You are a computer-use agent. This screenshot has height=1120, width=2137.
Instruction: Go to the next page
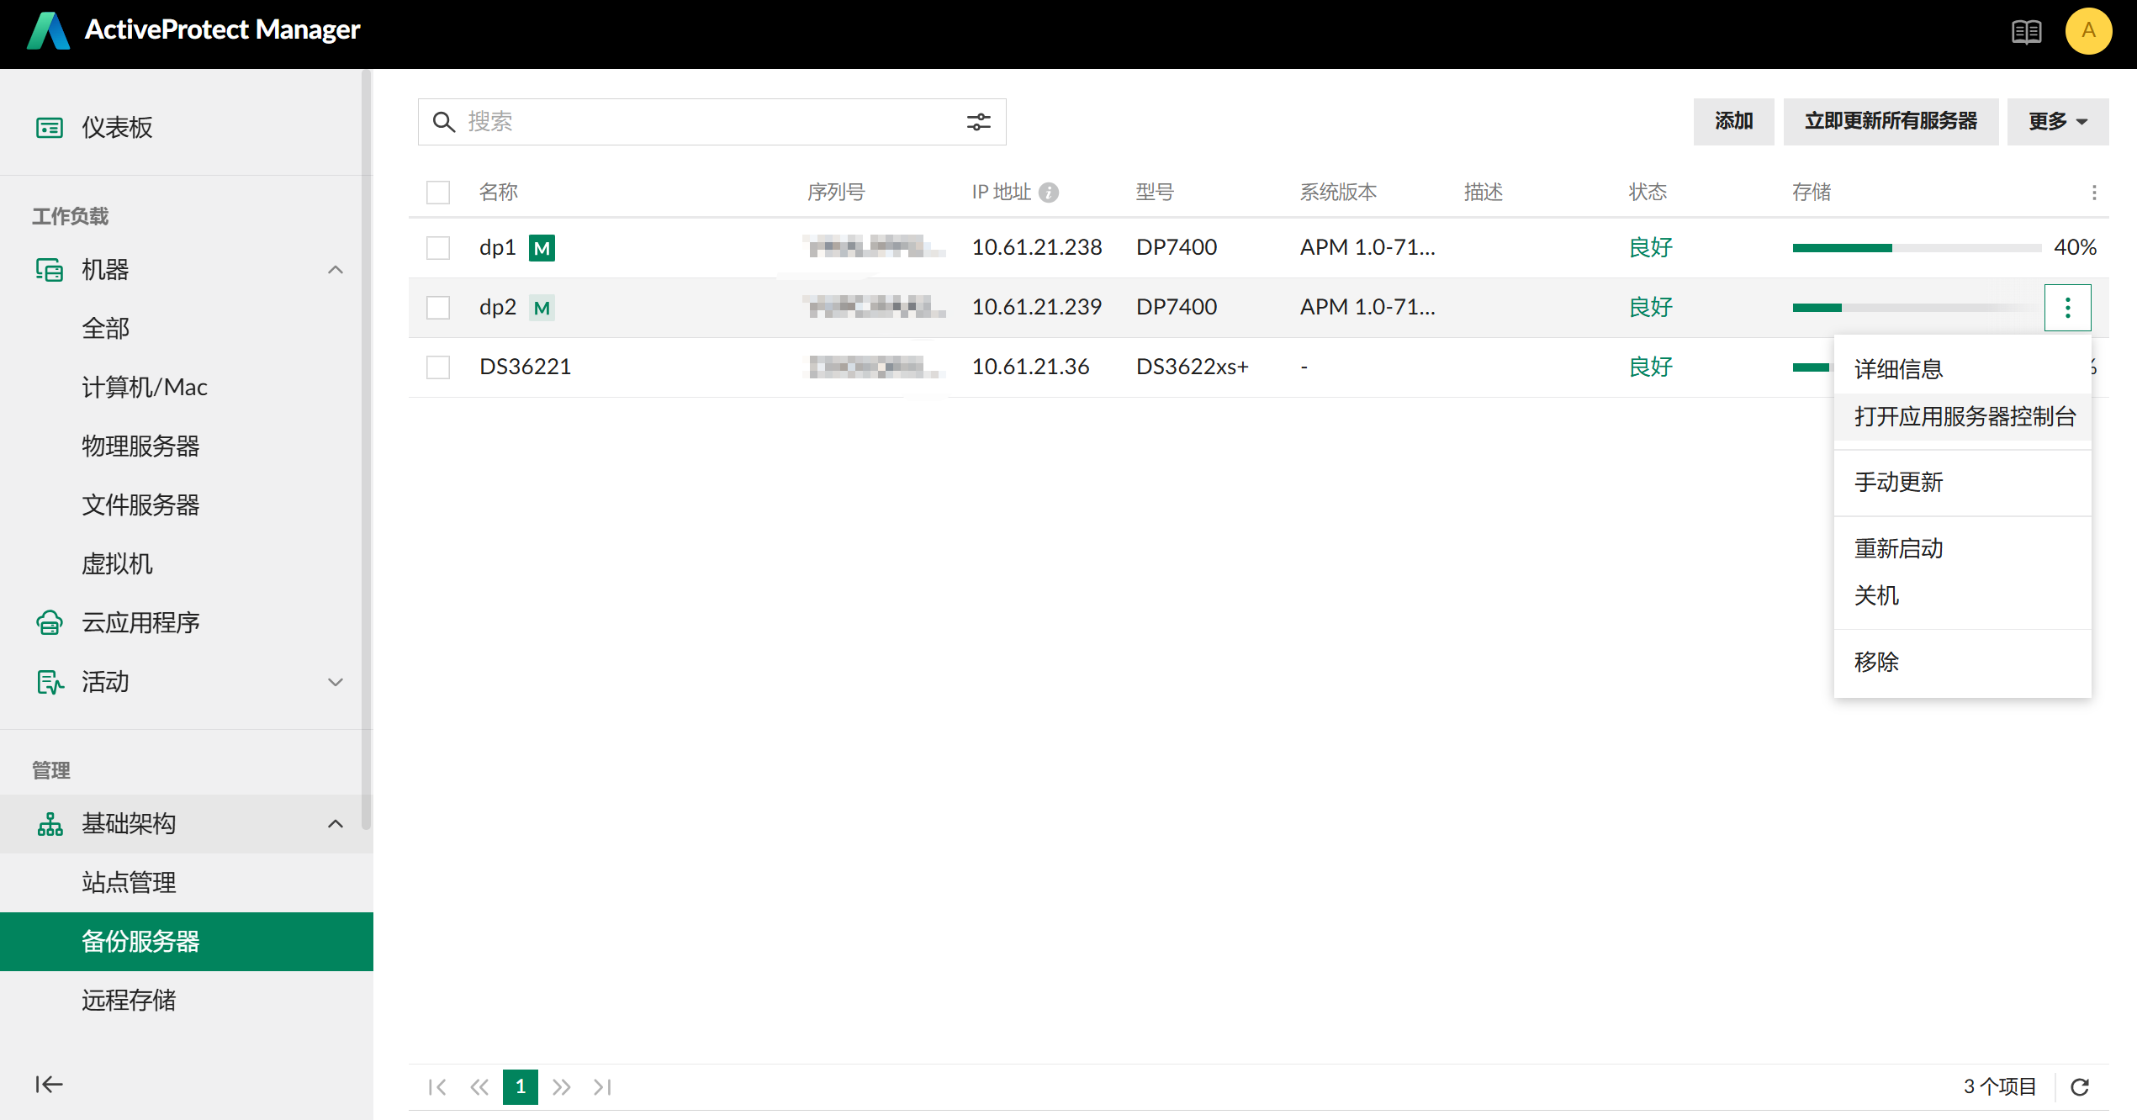[x=561, y=1087]
